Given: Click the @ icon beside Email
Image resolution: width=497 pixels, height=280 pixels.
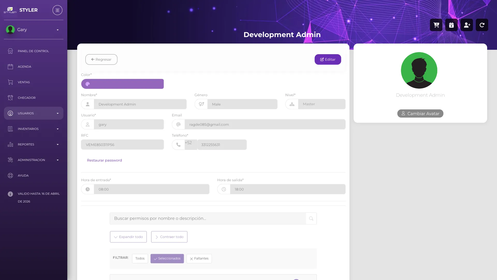Looking at the screenshot, I should (x=178, y=124).
